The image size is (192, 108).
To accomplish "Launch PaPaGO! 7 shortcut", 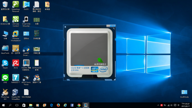I will [x=16, y=79].
